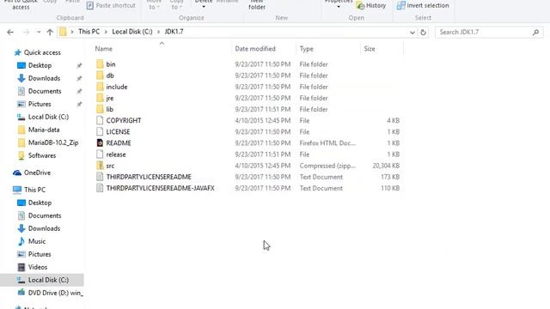Click the search magnifier icon
This screenshot has height=309, width=550.
pyautogui.click(x=535, y=33)
